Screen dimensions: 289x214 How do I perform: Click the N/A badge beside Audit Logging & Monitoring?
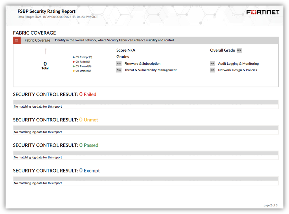[213, 64]
